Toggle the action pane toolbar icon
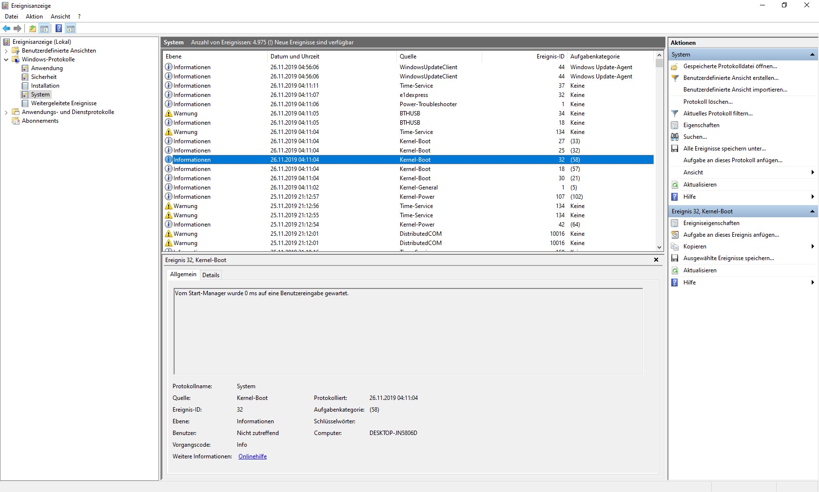The width and height of the screenshot is (819, 492). pos(71,29)
